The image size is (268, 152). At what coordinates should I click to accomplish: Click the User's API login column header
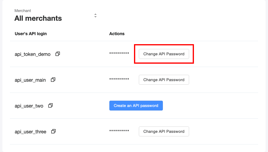(x=31, y=34)
